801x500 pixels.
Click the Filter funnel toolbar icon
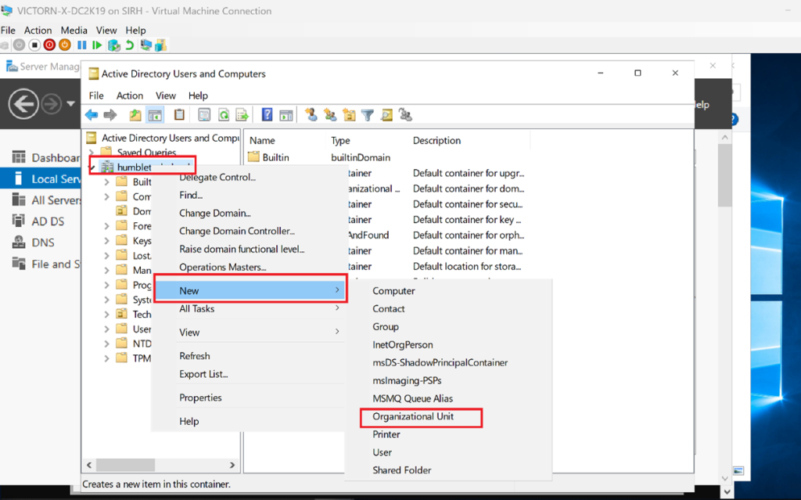click(x=368, y=115)
